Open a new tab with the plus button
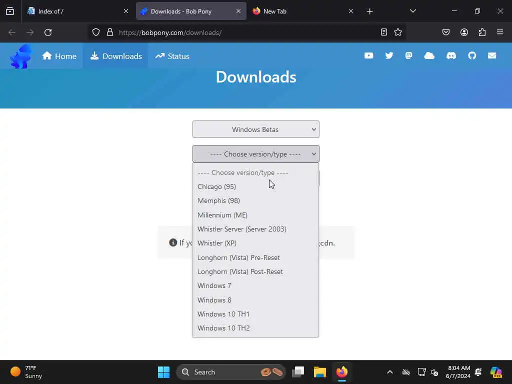Screen dimensions: 512x384 (x=369, y=11)
